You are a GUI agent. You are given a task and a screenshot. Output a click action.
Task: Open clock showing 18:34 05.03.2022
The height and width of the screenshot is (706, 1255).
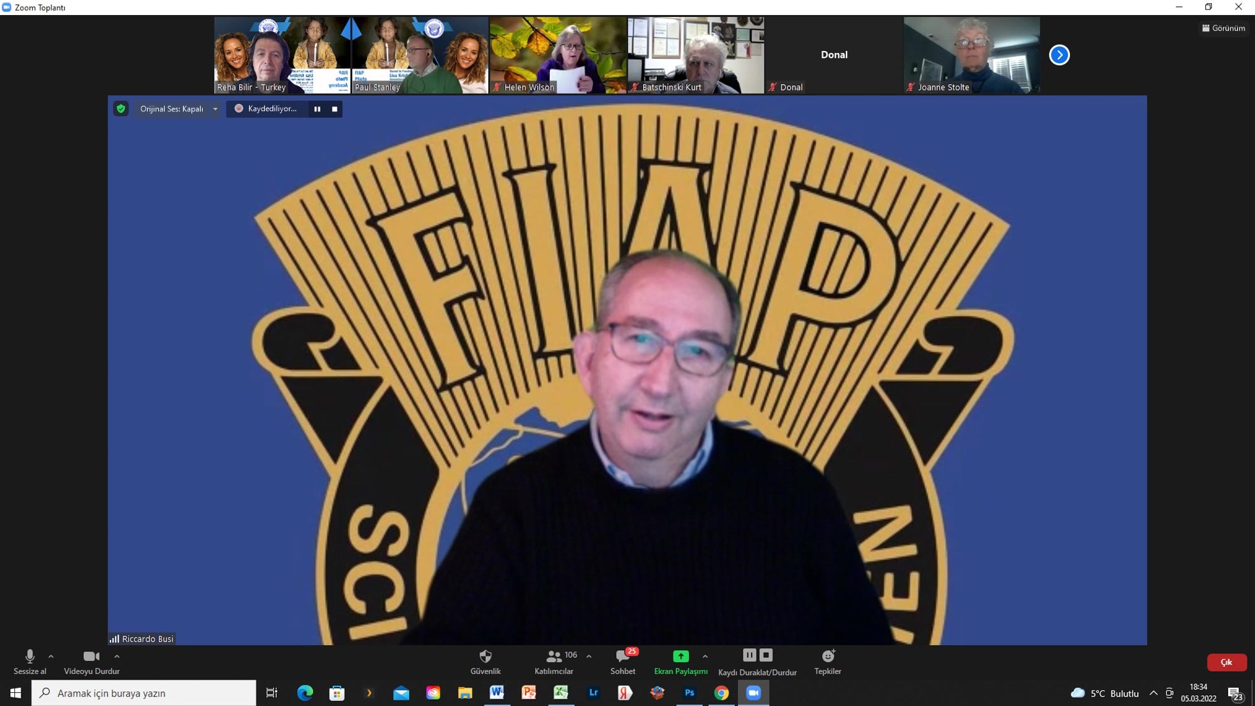(x=1199, y=693)
